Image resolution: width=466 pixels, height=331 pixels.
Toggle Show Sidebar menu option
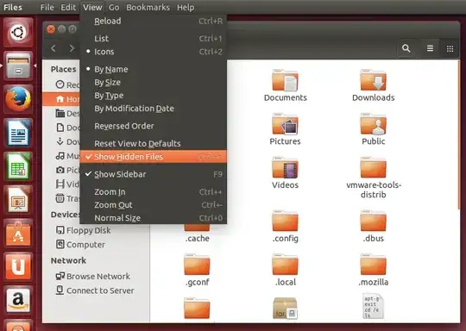click(154, 174)
